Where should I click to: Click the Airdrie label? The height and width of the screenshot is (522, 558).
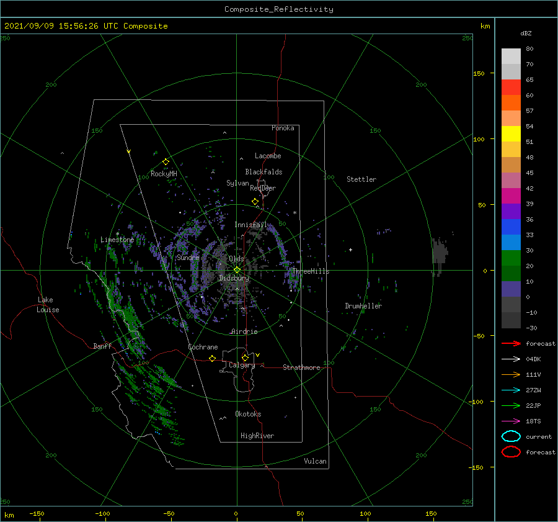(244, 331)
